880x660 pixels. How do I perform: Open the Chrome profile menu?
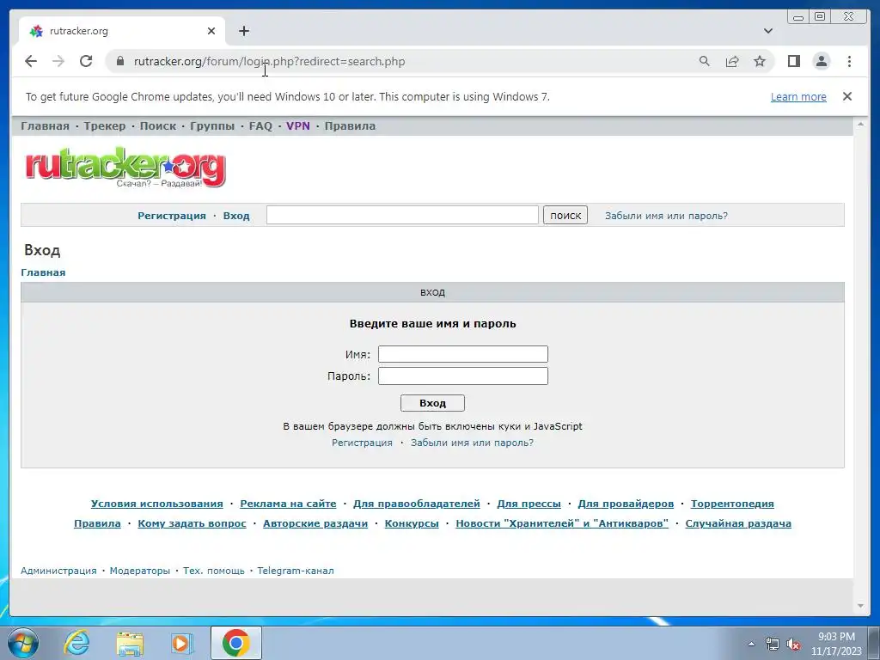click(x=821, y=61)
